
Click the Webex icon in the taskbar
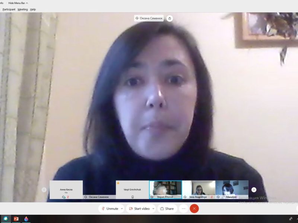[6, 219]
